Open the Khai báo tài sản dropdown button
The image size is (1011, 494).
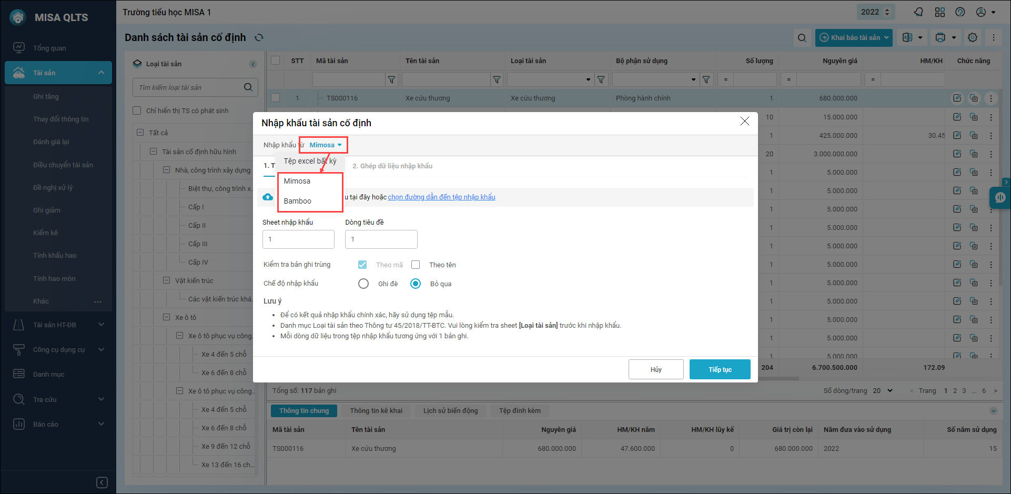(x=854, y=38)
